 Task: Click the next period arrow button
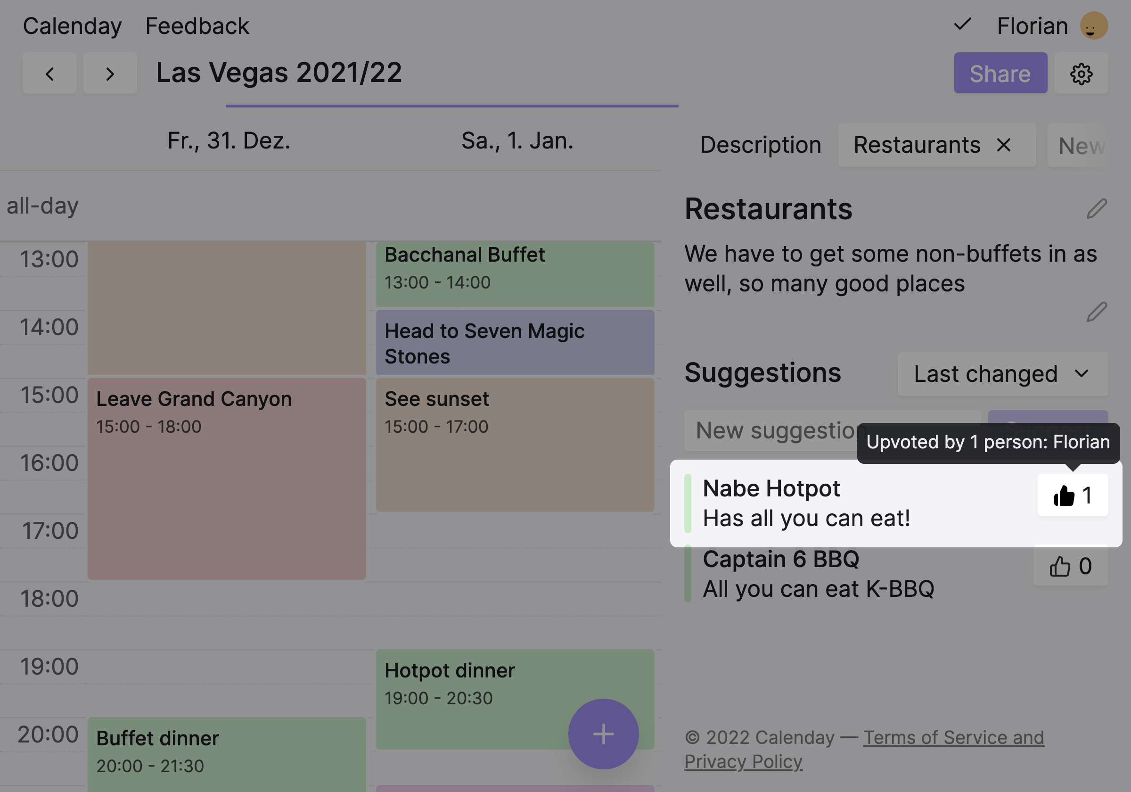tap(110, 74)
